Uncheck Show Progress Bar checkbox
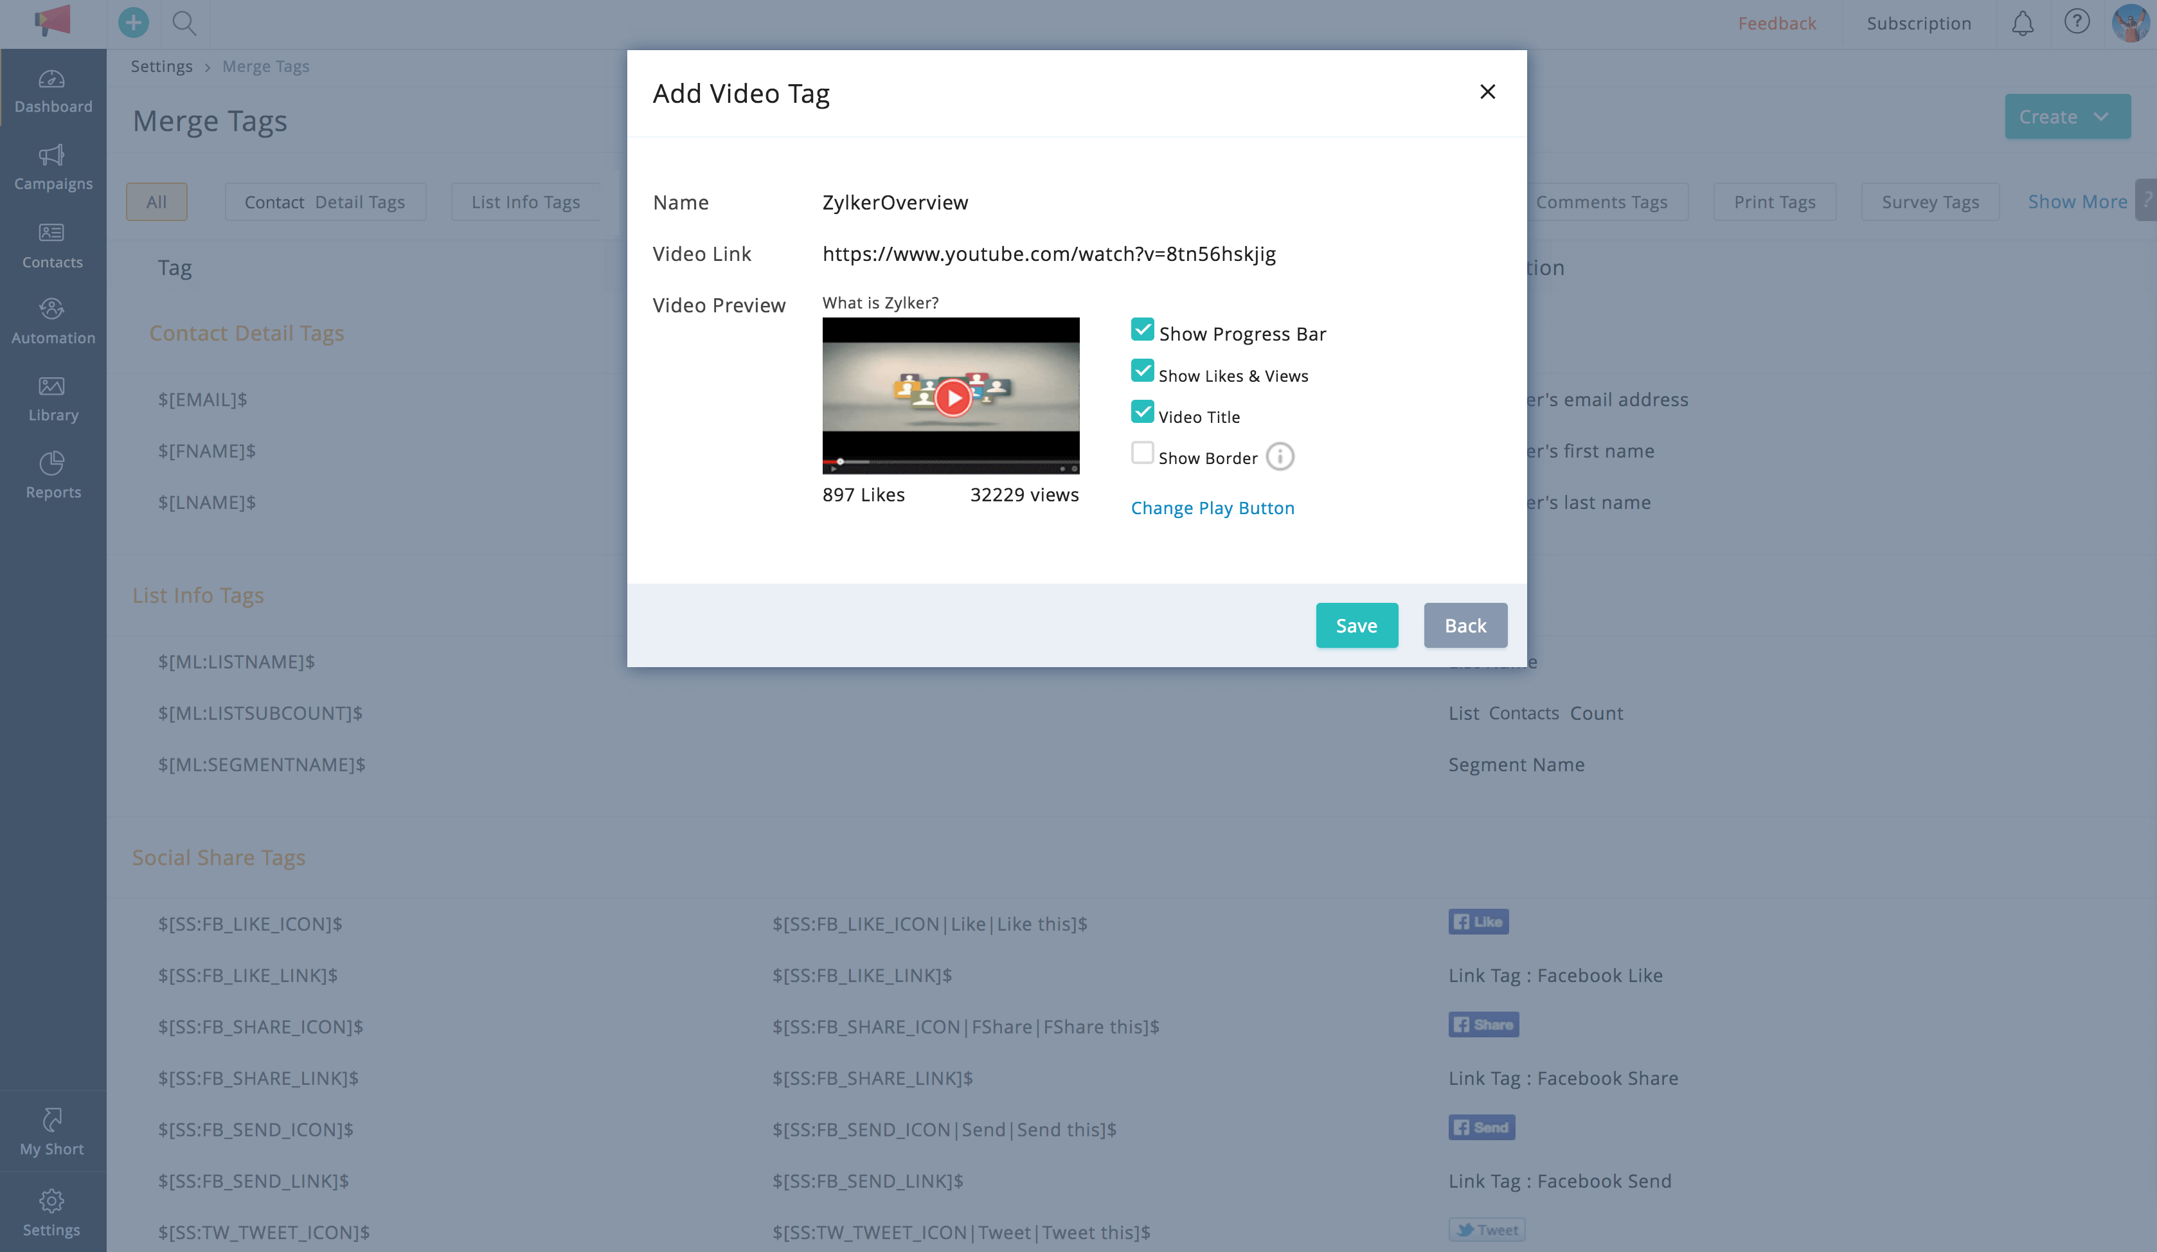 click(1142, 330)
